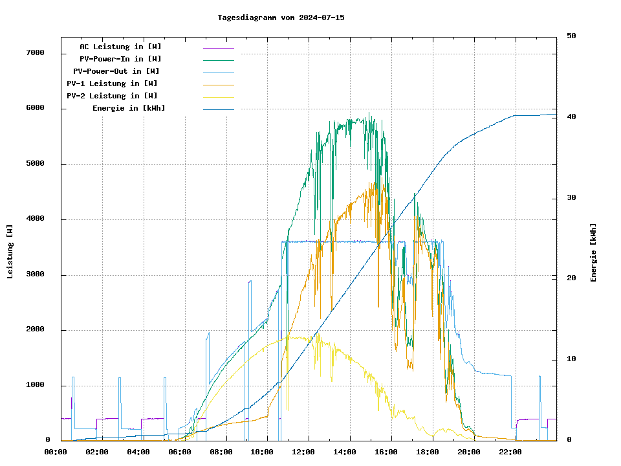Click the Energie legend line sample
The height and width of the screenshot is (466, 621).
click(218, 109)
